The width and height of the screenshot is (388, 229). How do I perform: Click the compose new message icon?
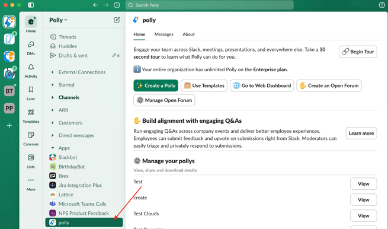117,20
